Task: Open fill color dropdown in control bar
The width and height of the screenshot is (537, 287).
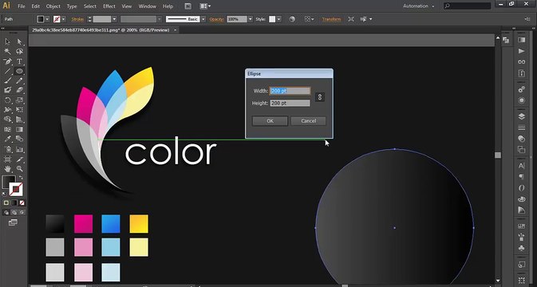Action: point(47,19)
